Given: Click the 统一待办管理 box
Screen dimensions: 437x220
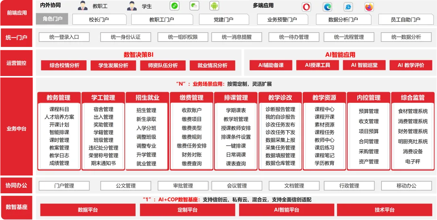Looking at the screenshot, I should (294, 37).
